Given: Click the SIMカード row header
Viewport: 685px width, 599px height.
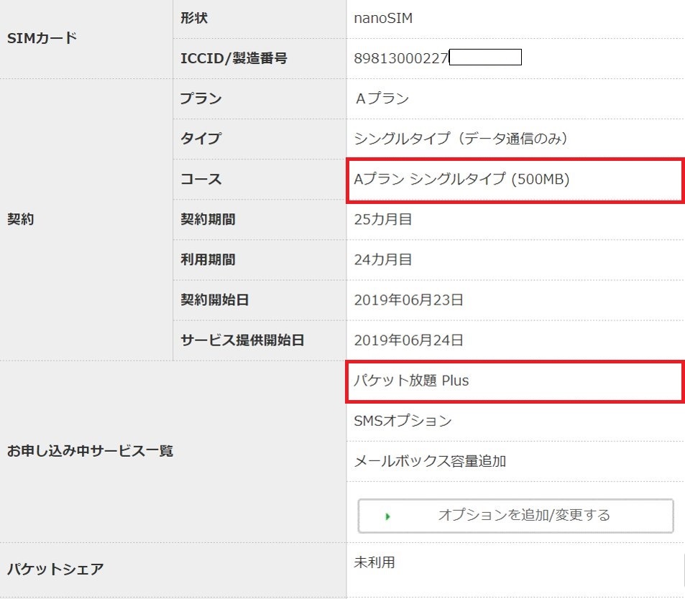Looking at the screenshot, I should pyautogui.click(x=41, y=38).
